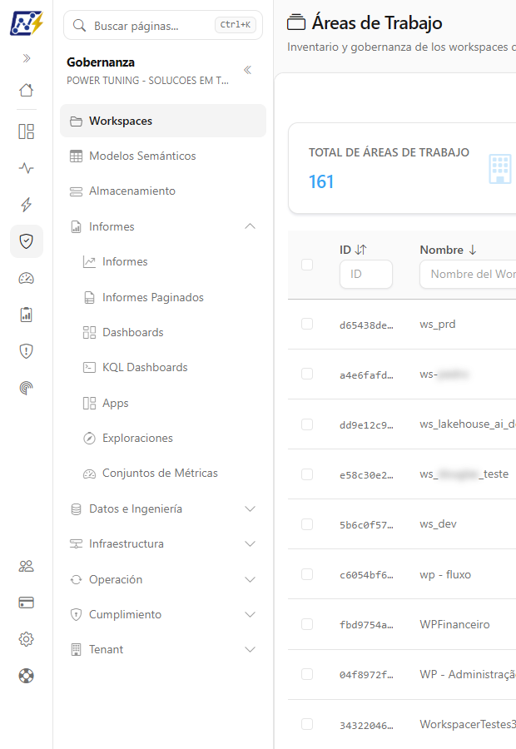The width and height of the screenshot is (516, 749).
Task: Collapse the Gobernanza sidebar with double chevron
Action: (247, 70)
